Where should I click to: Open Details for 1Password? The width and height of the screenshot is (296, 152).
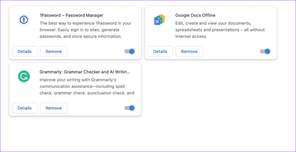25,51
